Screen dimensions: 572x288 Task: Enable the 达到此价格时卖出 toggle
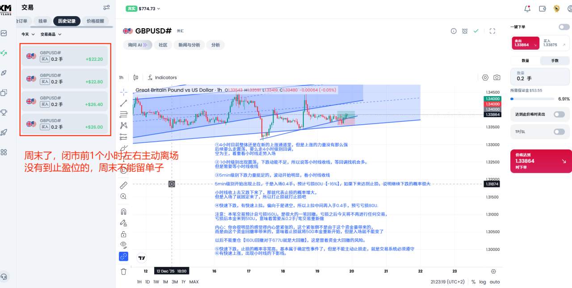[x=559, y=114]
